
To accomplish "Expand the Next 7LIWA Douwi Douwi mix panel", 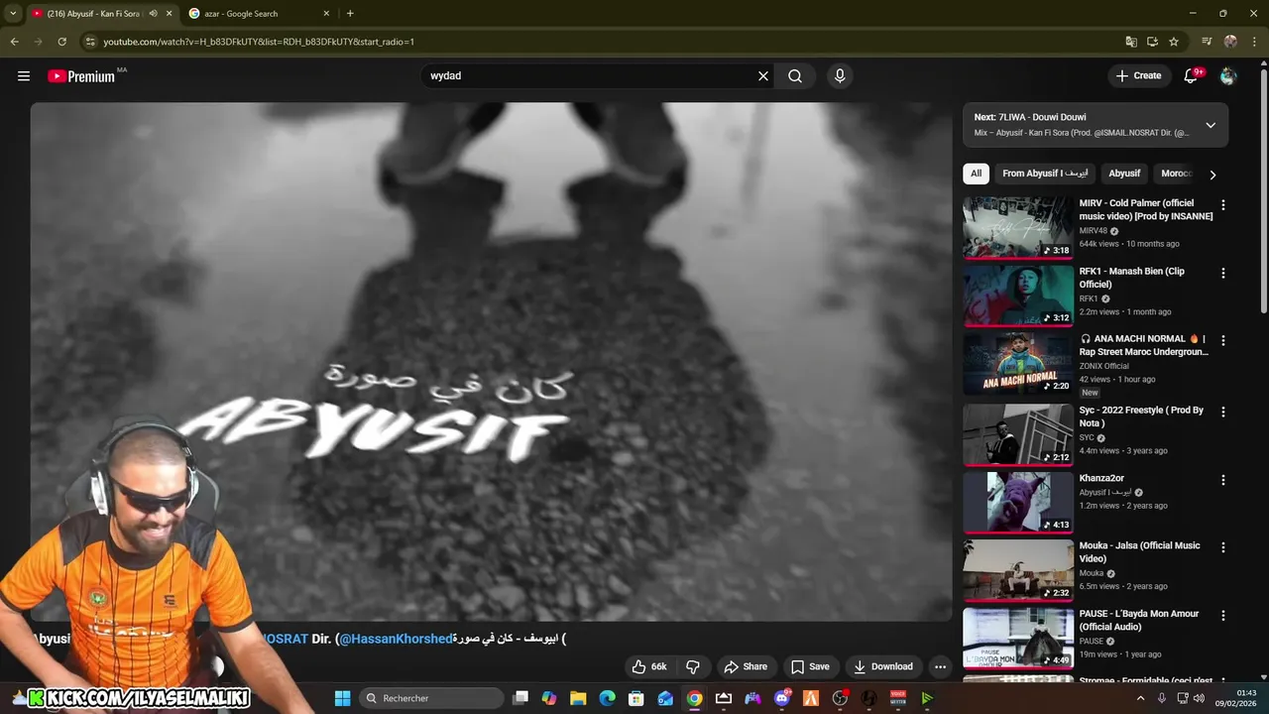I will [x=1211, y=125].
